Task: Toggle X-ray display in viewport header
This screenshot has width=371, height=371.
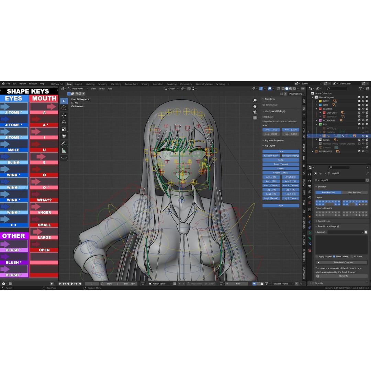Action: pyautogui.click(x=278, y=89)
